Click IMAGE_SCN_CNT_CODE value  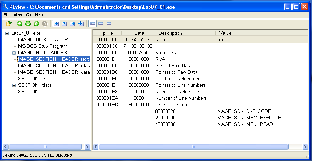tap(244, 111)
